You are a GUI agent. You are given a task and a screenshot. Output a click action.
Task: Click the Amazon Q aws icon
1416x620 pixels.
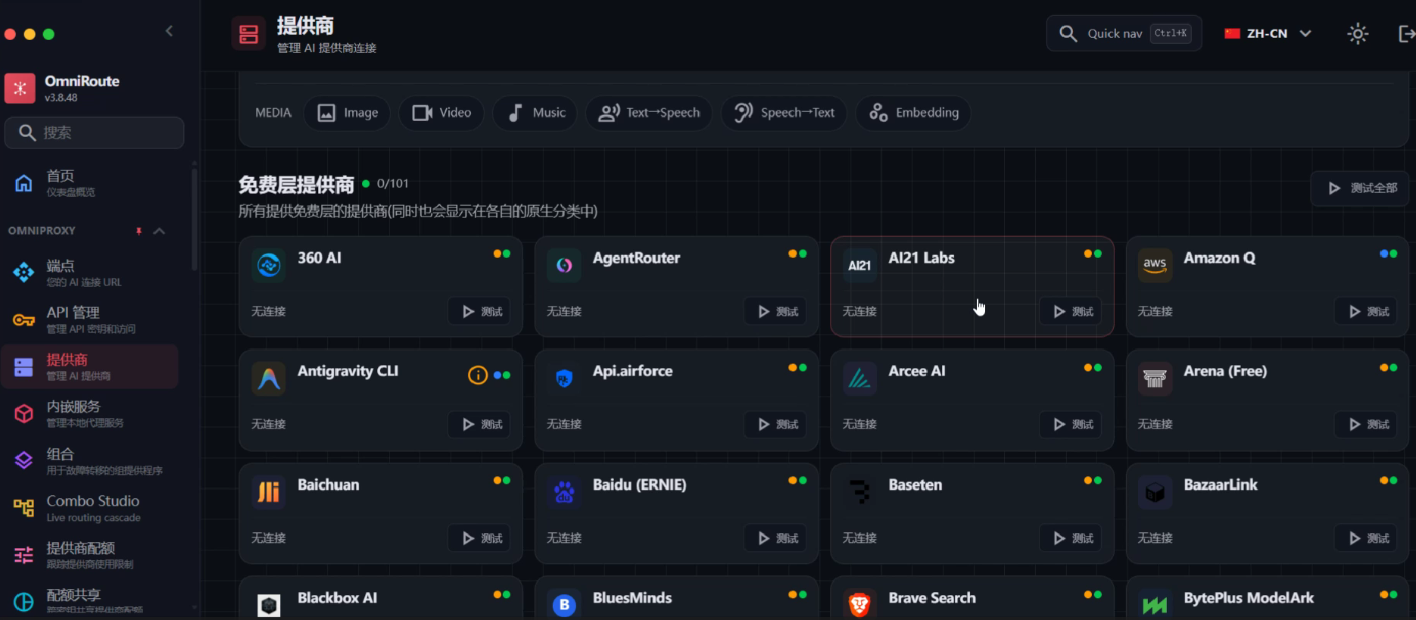coord(1155,265)
